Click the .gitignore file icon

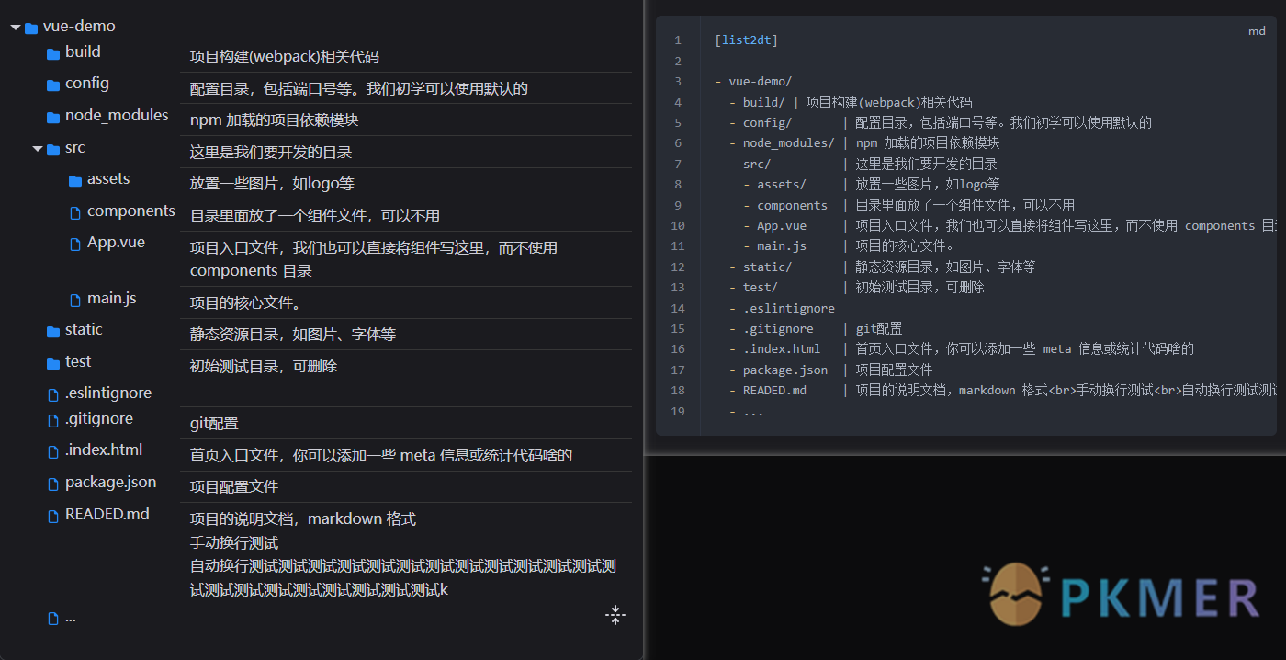click(x=53, y=420)
